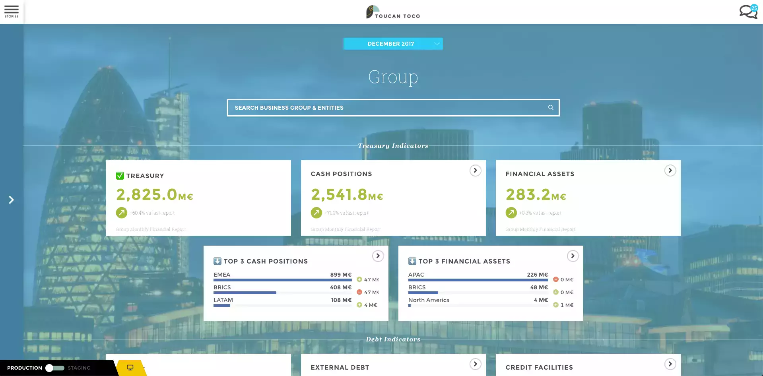Toggle the Production/Staging switch
The image size is (763, 376).
click(54, 368)
